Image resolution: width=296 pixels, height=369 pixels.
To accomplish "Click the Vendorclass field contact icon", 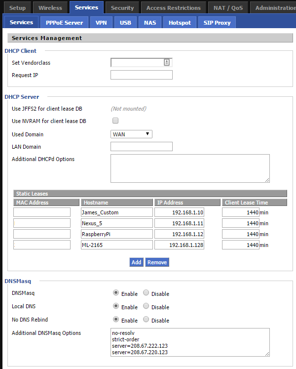I will click(167, 62).
